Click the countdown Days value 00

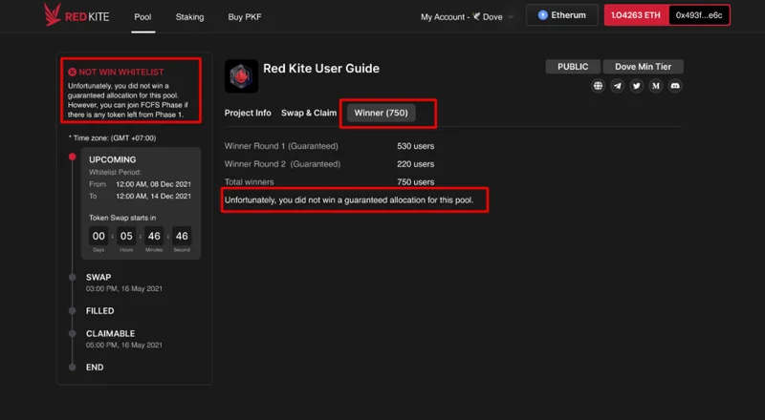pyautogui.click(x=98, y=237)
